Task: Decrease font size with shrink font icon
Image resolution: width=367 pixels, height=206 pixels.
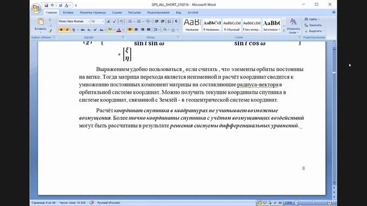Action: (x=115, y=22)
